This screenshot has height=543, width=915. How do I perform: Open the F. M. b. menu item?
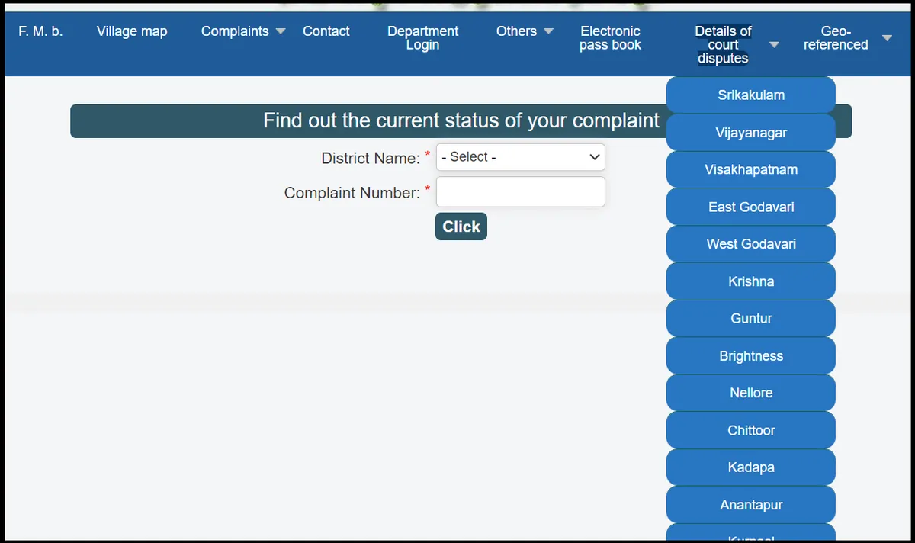coord(40,31)
